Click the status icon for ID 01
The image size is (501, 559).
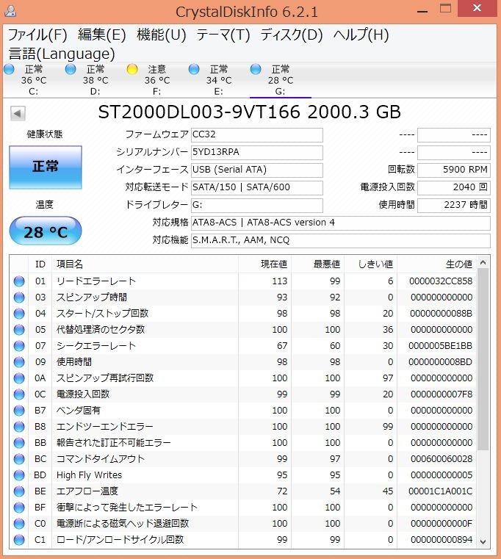(x=19, y=281)
